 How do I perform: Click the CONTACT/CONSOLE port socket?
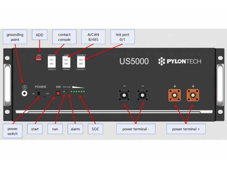pos(52,61)
